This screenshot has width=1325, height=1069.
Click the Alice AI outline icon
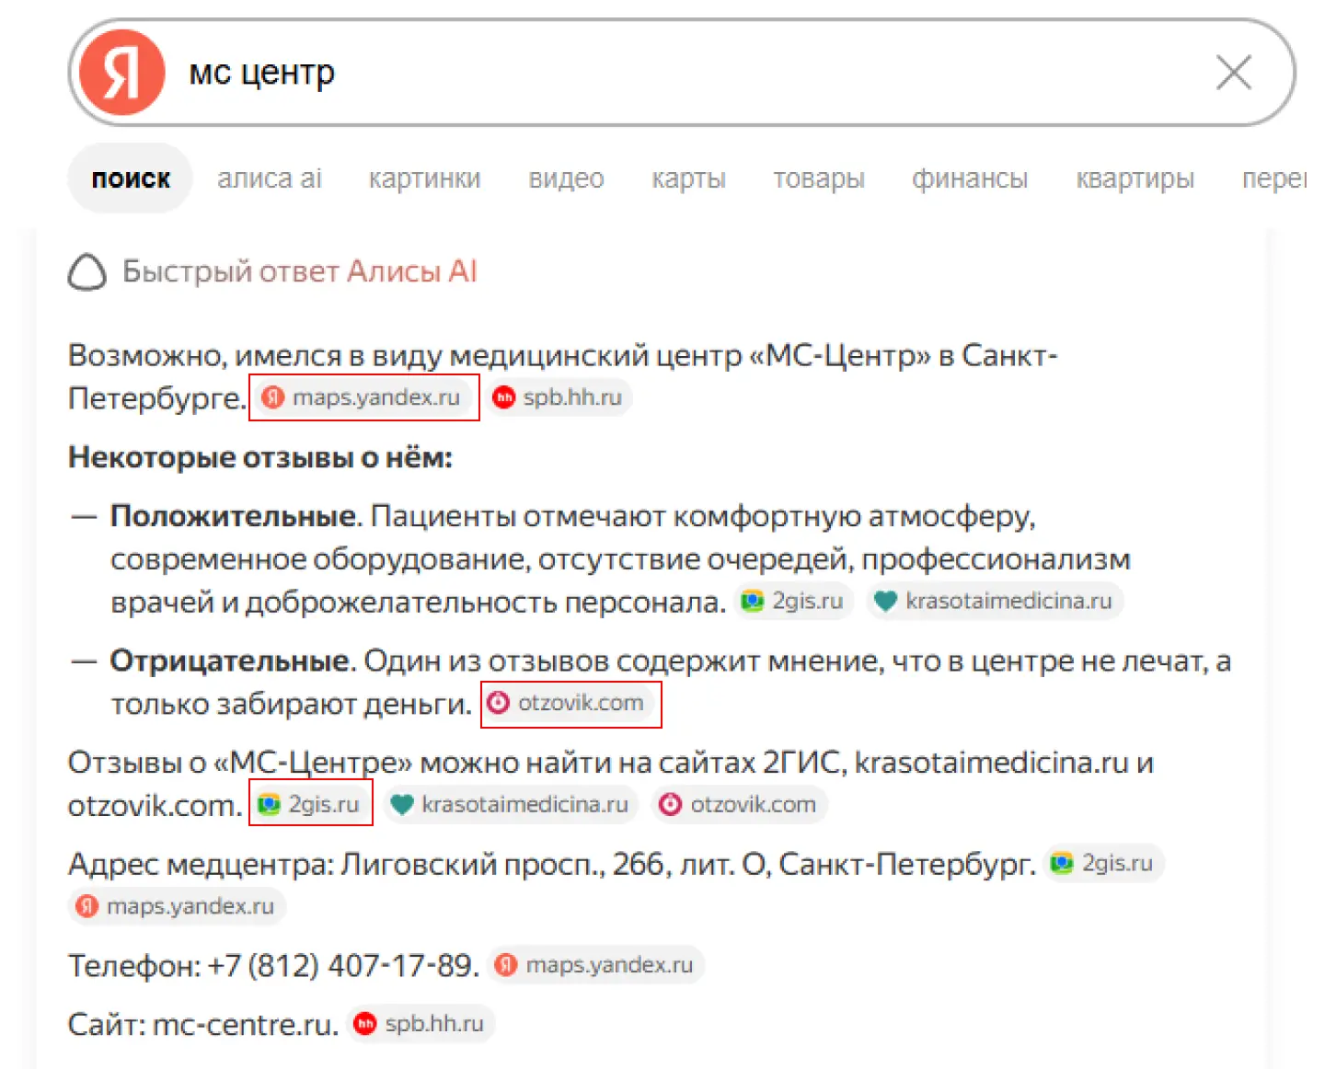coord(87,272)
